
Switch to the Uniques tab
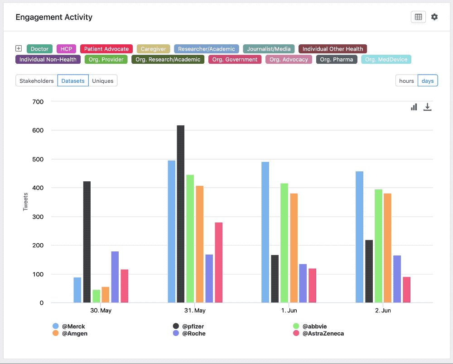pos(103,81)
